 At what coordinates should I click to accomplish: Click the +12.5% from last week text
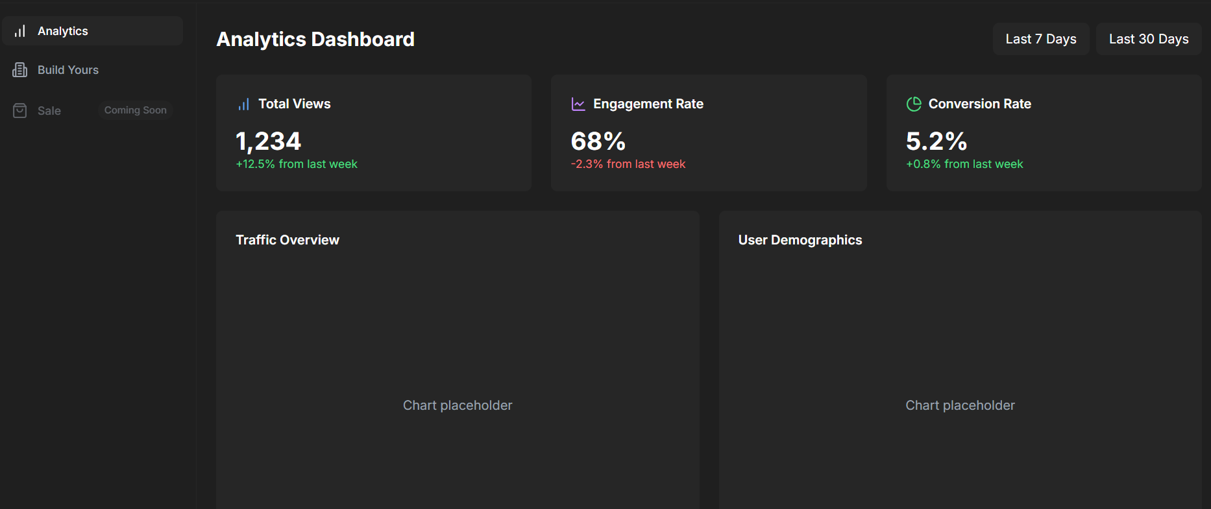[x=297, y=164]
